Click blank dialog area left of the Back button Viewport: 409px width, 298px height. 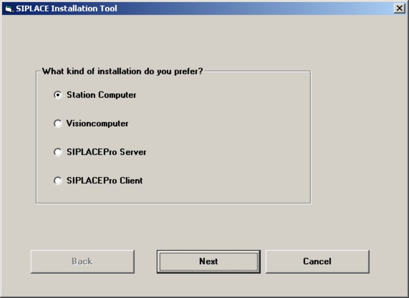pos(15,261)
